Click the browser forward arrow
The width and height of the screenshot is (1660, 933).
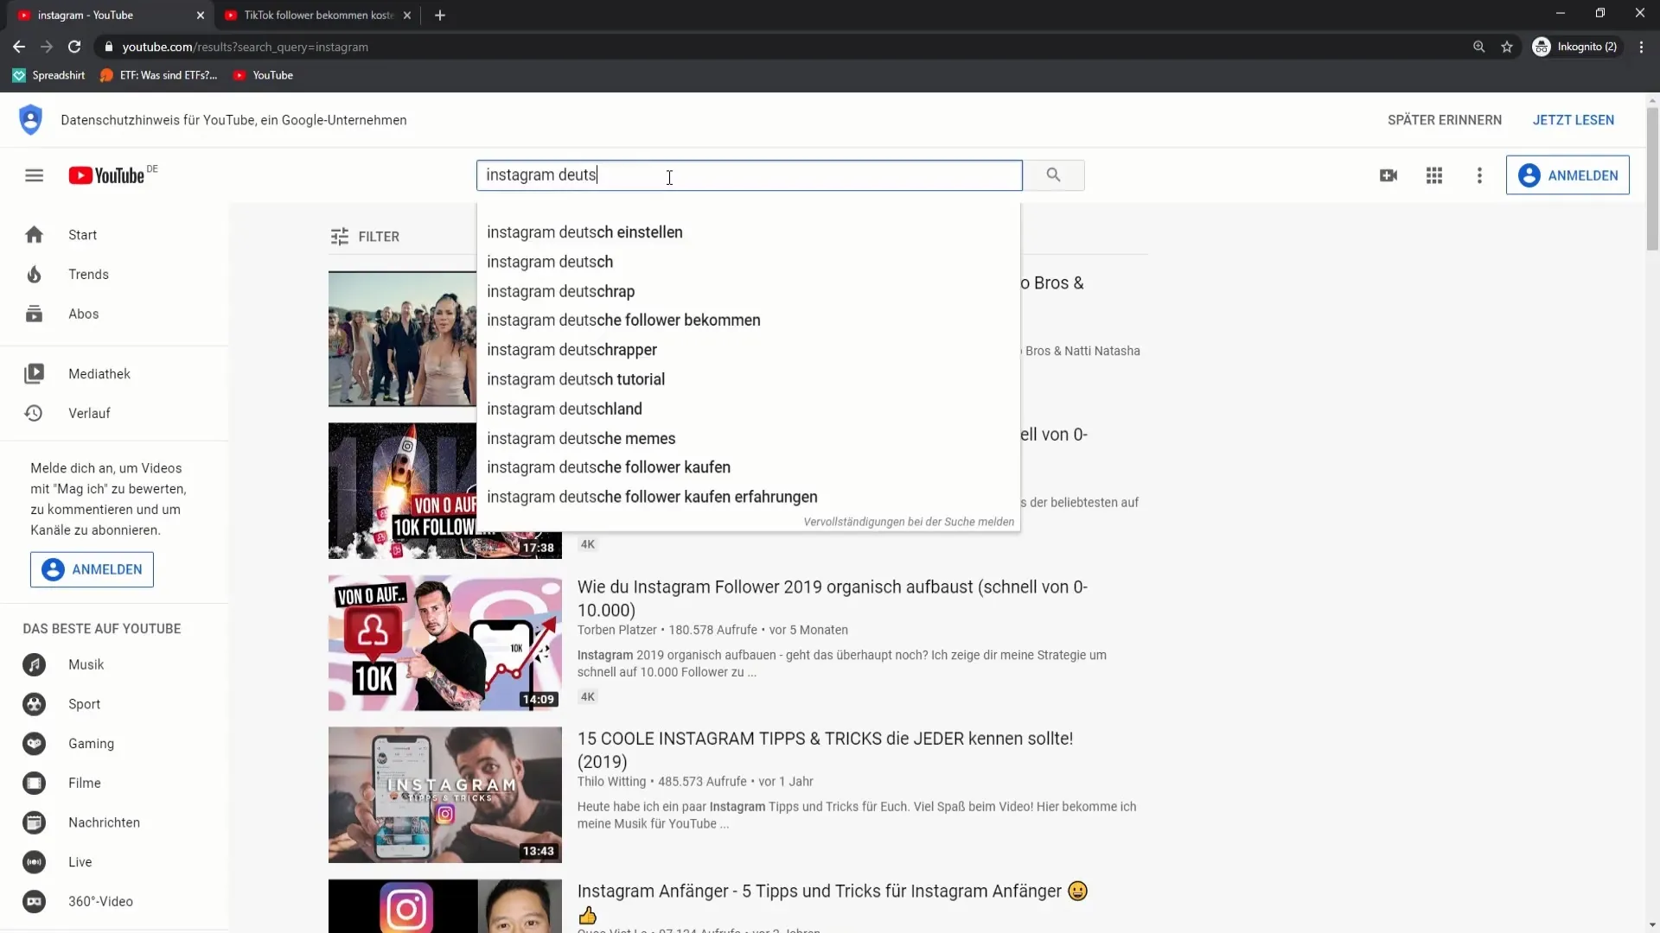pos(47,47)
